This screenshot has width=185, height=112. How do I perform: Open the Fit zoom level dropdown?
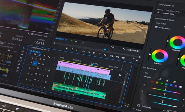coord(80,42)
